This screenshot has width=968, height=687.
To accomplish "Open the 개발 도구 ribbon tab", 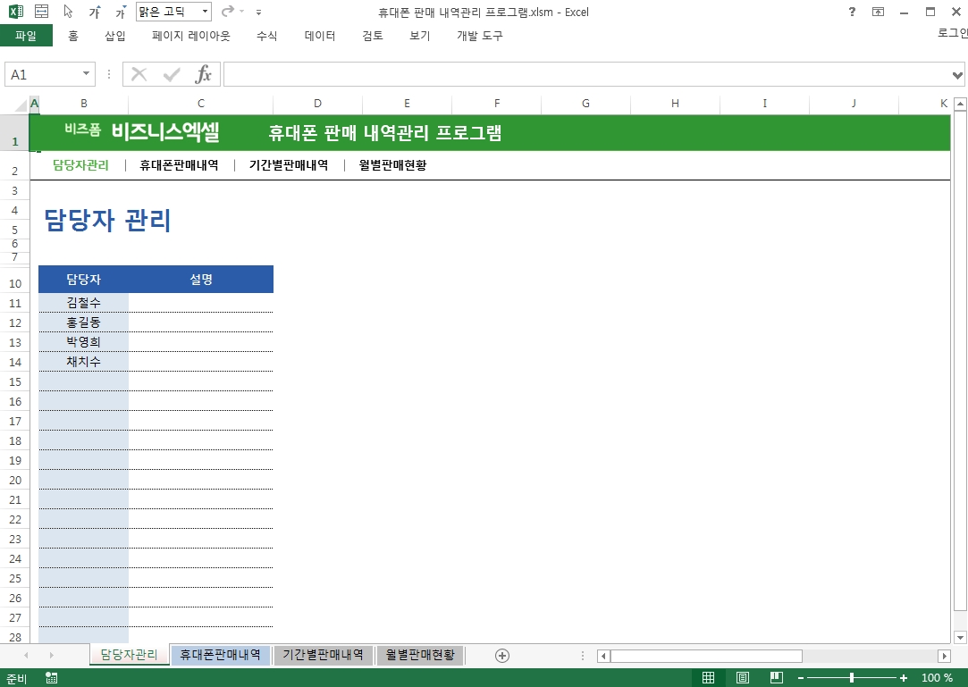I will click(480, 36).
